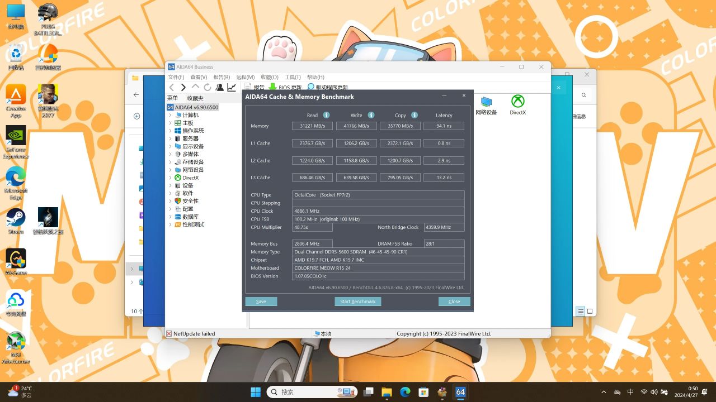Image resolution: width=716 pixels, height=402 pixels.
Task: Select DirectX in the left tree
Action: 190,178
